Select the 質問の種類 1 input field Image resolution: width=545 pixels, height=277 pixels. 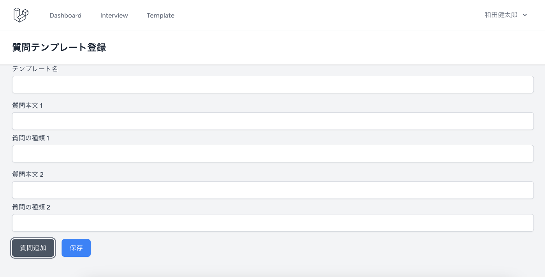(272, 153)
